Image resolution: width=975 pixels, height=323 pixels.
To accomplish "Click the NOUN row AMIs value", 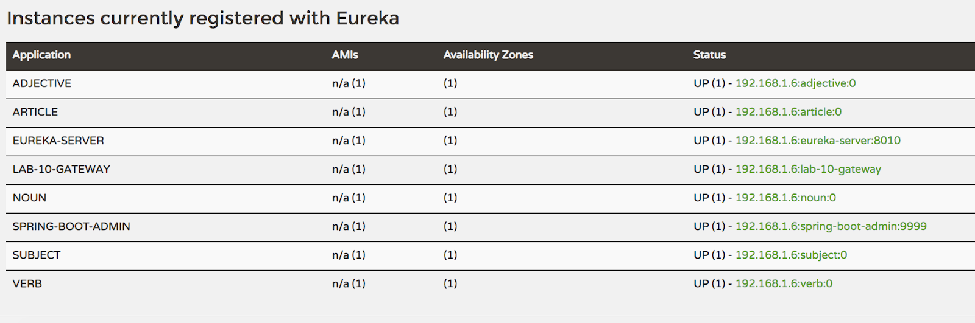I will [x=349, y=198].
